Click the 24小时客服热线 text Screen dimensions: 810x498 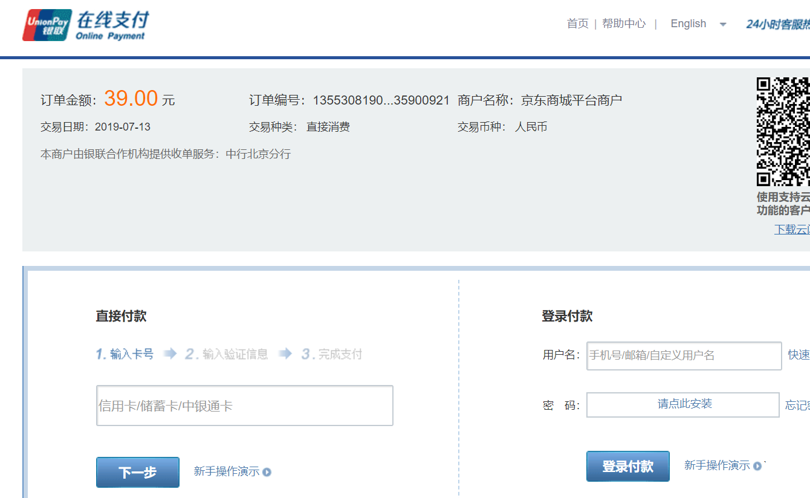coord(778,24)
